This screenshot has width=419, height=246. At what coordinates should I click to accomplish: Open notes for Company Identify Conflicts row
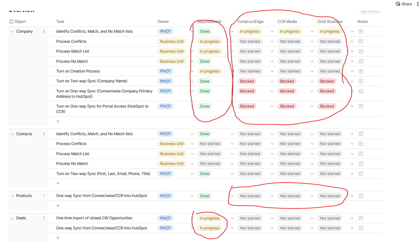click(361, 31)
